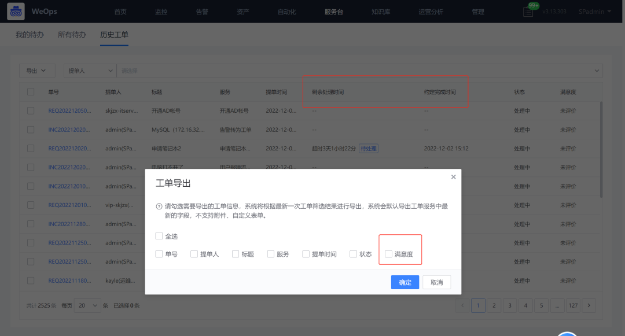
Task: Go to page 4 in pagination
Action: point(525,305)
